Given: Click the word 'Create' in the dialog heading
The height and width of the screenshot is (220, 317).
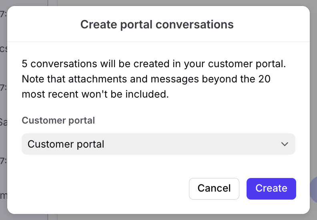Looking at the screenshot, I should click(97, 24).
